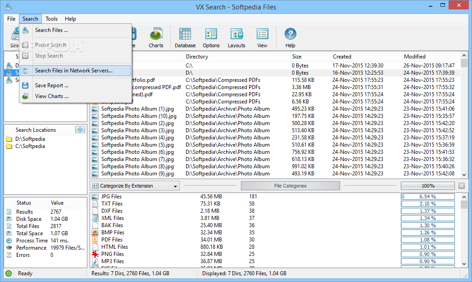Select the HTML Files category row
The width and height of the screenshot is (472, 282).
click(276, 247)
